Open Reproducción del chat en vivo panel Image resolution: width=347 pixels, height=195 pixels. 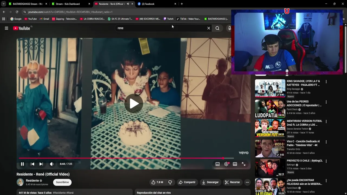[192, 192]
